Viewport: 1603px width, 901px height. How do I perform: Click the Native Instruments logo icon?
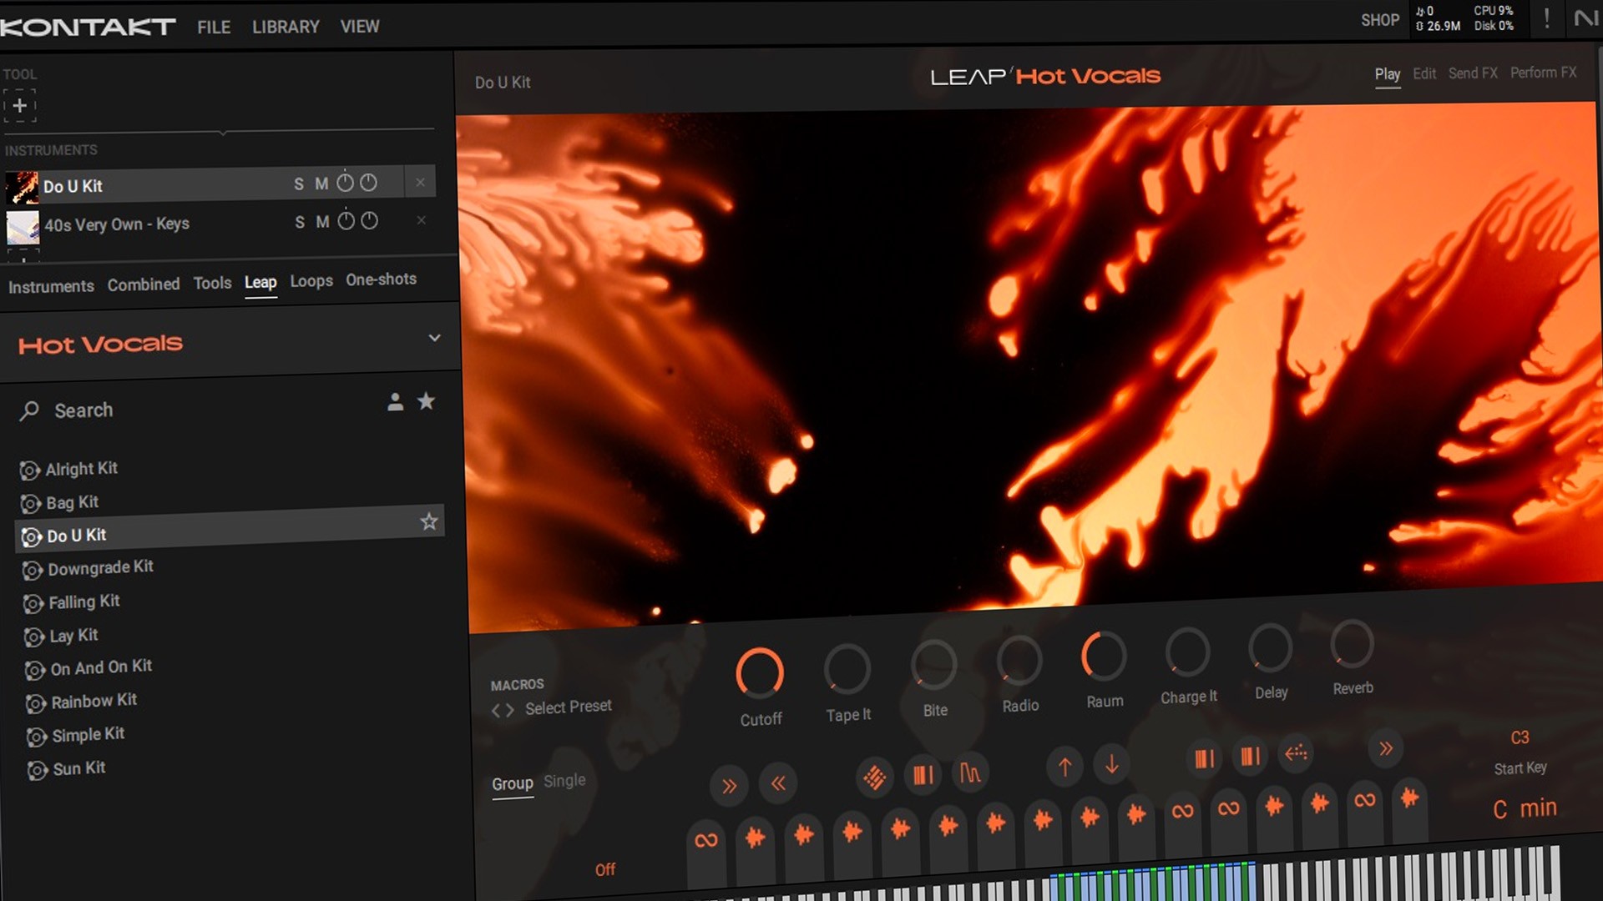point(1585,18)
